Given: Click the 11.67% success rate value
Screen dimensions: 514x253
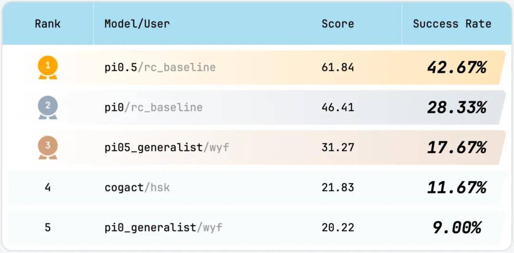Looking at the screenshot, I should pyautogui.click(x=456, y=187).
